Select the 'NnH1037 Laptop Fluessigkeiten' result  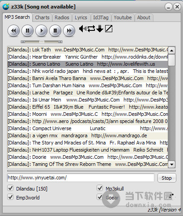tap(88, 150)
